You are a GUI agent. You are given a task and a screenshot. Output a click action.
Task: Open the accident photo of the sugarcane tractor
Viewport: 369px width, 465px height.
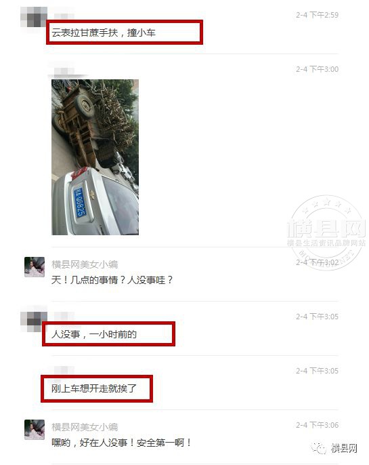click(95, 157)
